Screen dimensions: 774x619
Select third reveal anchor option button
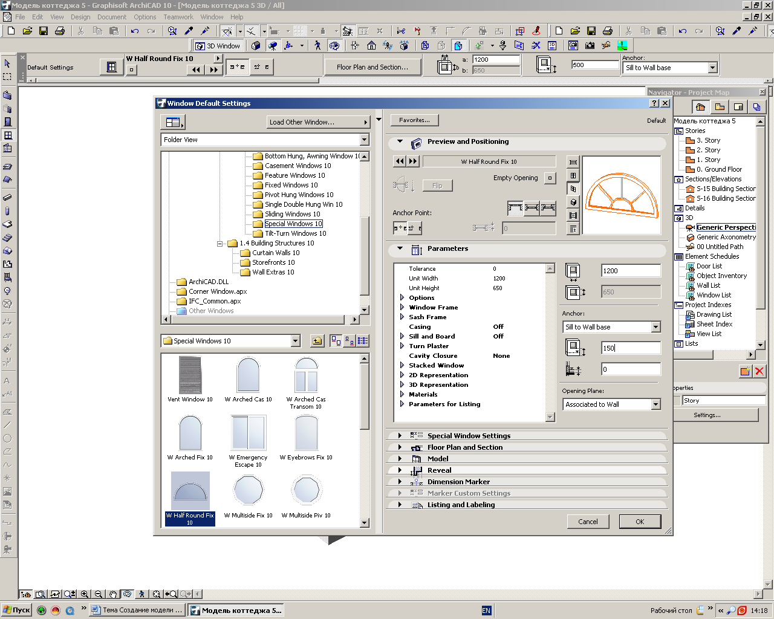point(548,208)
